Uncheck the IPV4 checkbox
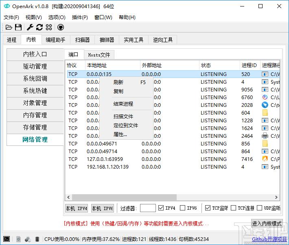Screen dimensions: 289x245 pyautogui.click(x=161, y=208)
